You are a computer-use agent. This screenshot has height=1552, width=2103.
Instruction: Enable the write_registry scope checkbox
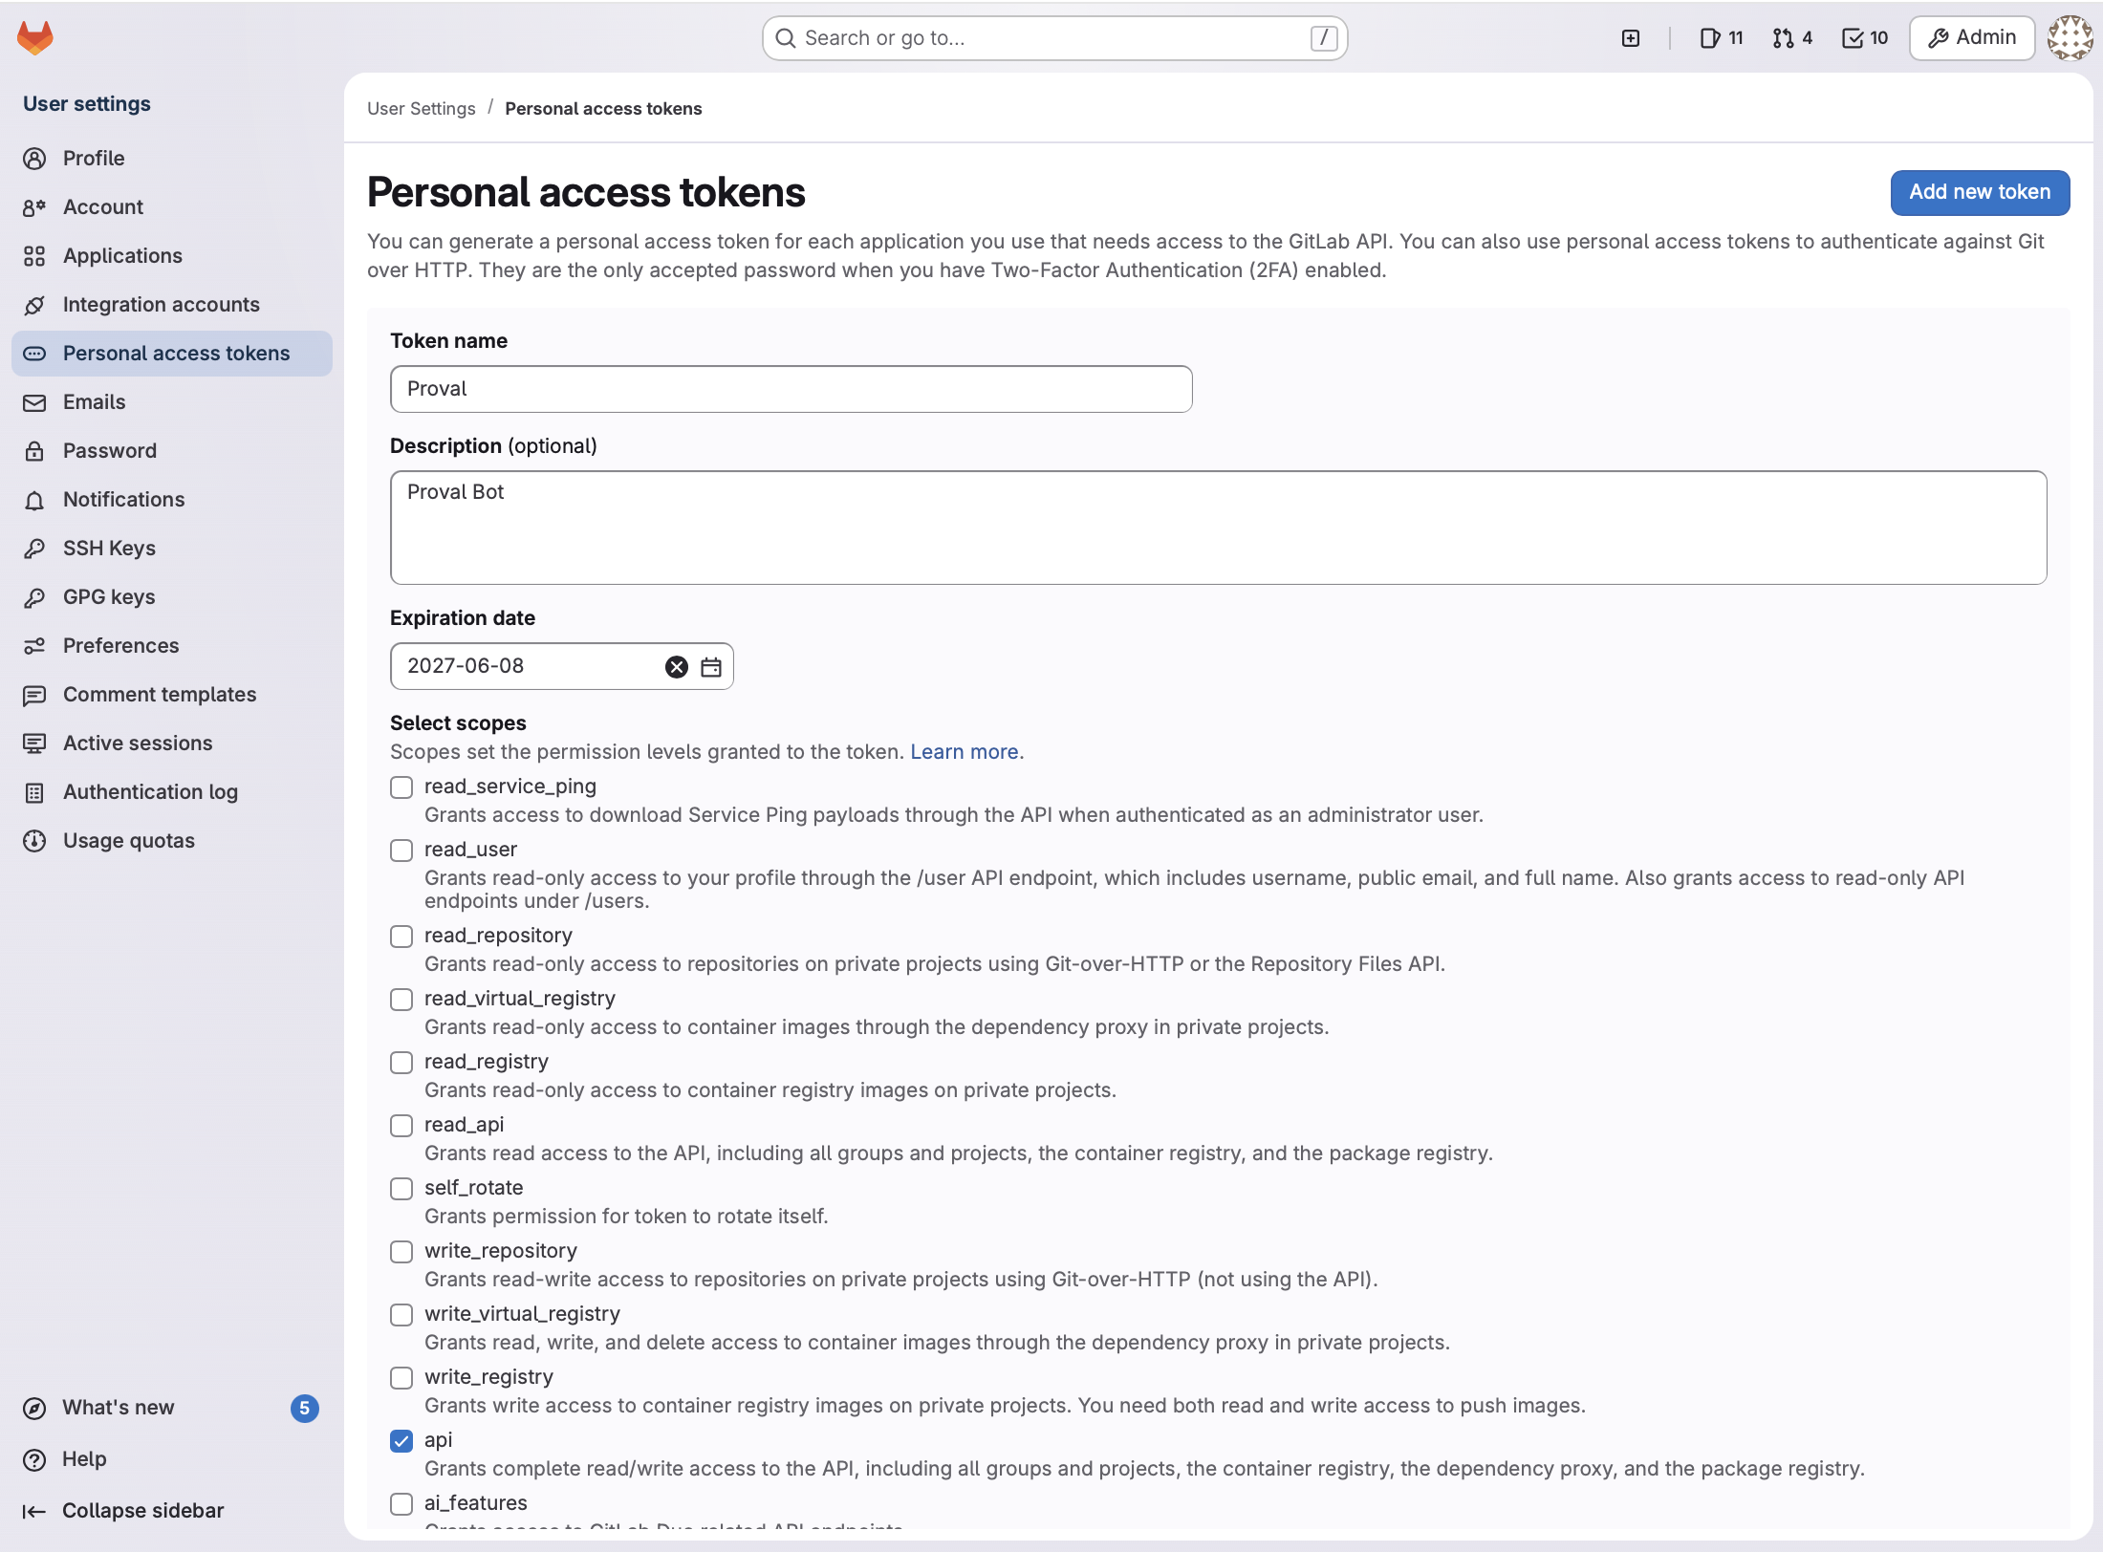(x=401, y=1378)
